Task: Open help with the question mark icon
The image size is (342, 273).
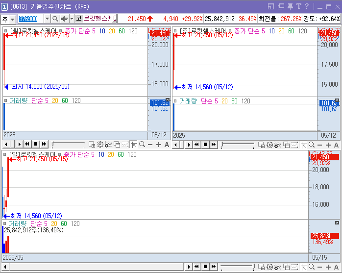Action: point(307,6)
